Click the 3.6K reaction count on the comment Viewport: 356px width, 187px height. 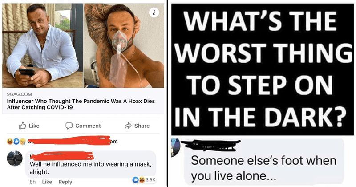(150, 180)
